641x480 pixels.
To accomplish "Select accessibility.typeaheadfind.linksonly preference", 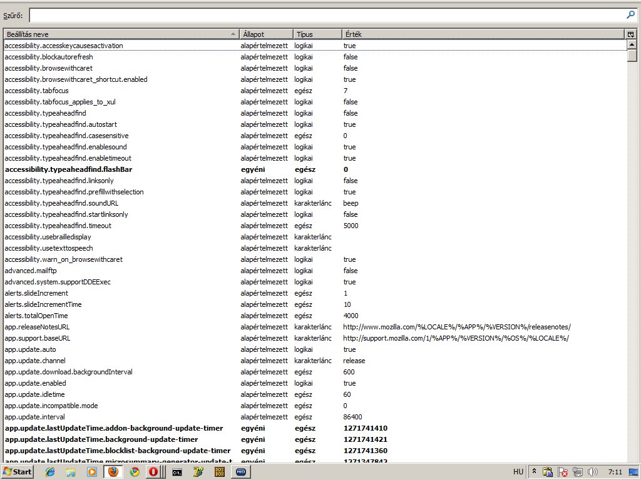I will pos(315,181).
